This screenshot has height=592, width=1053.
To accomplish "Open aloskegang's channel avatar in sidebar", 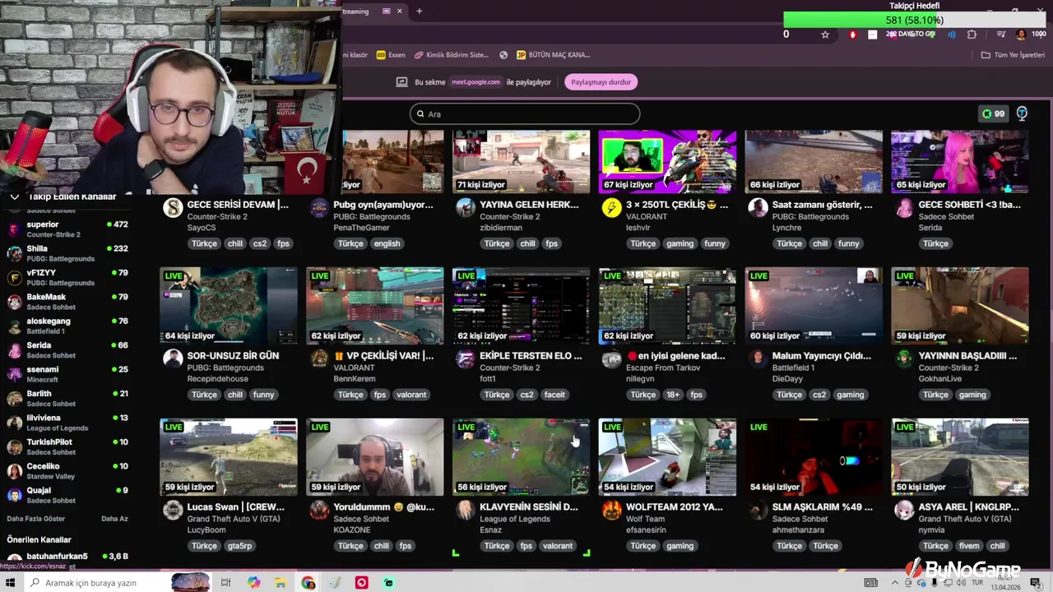I will [14, 326].
